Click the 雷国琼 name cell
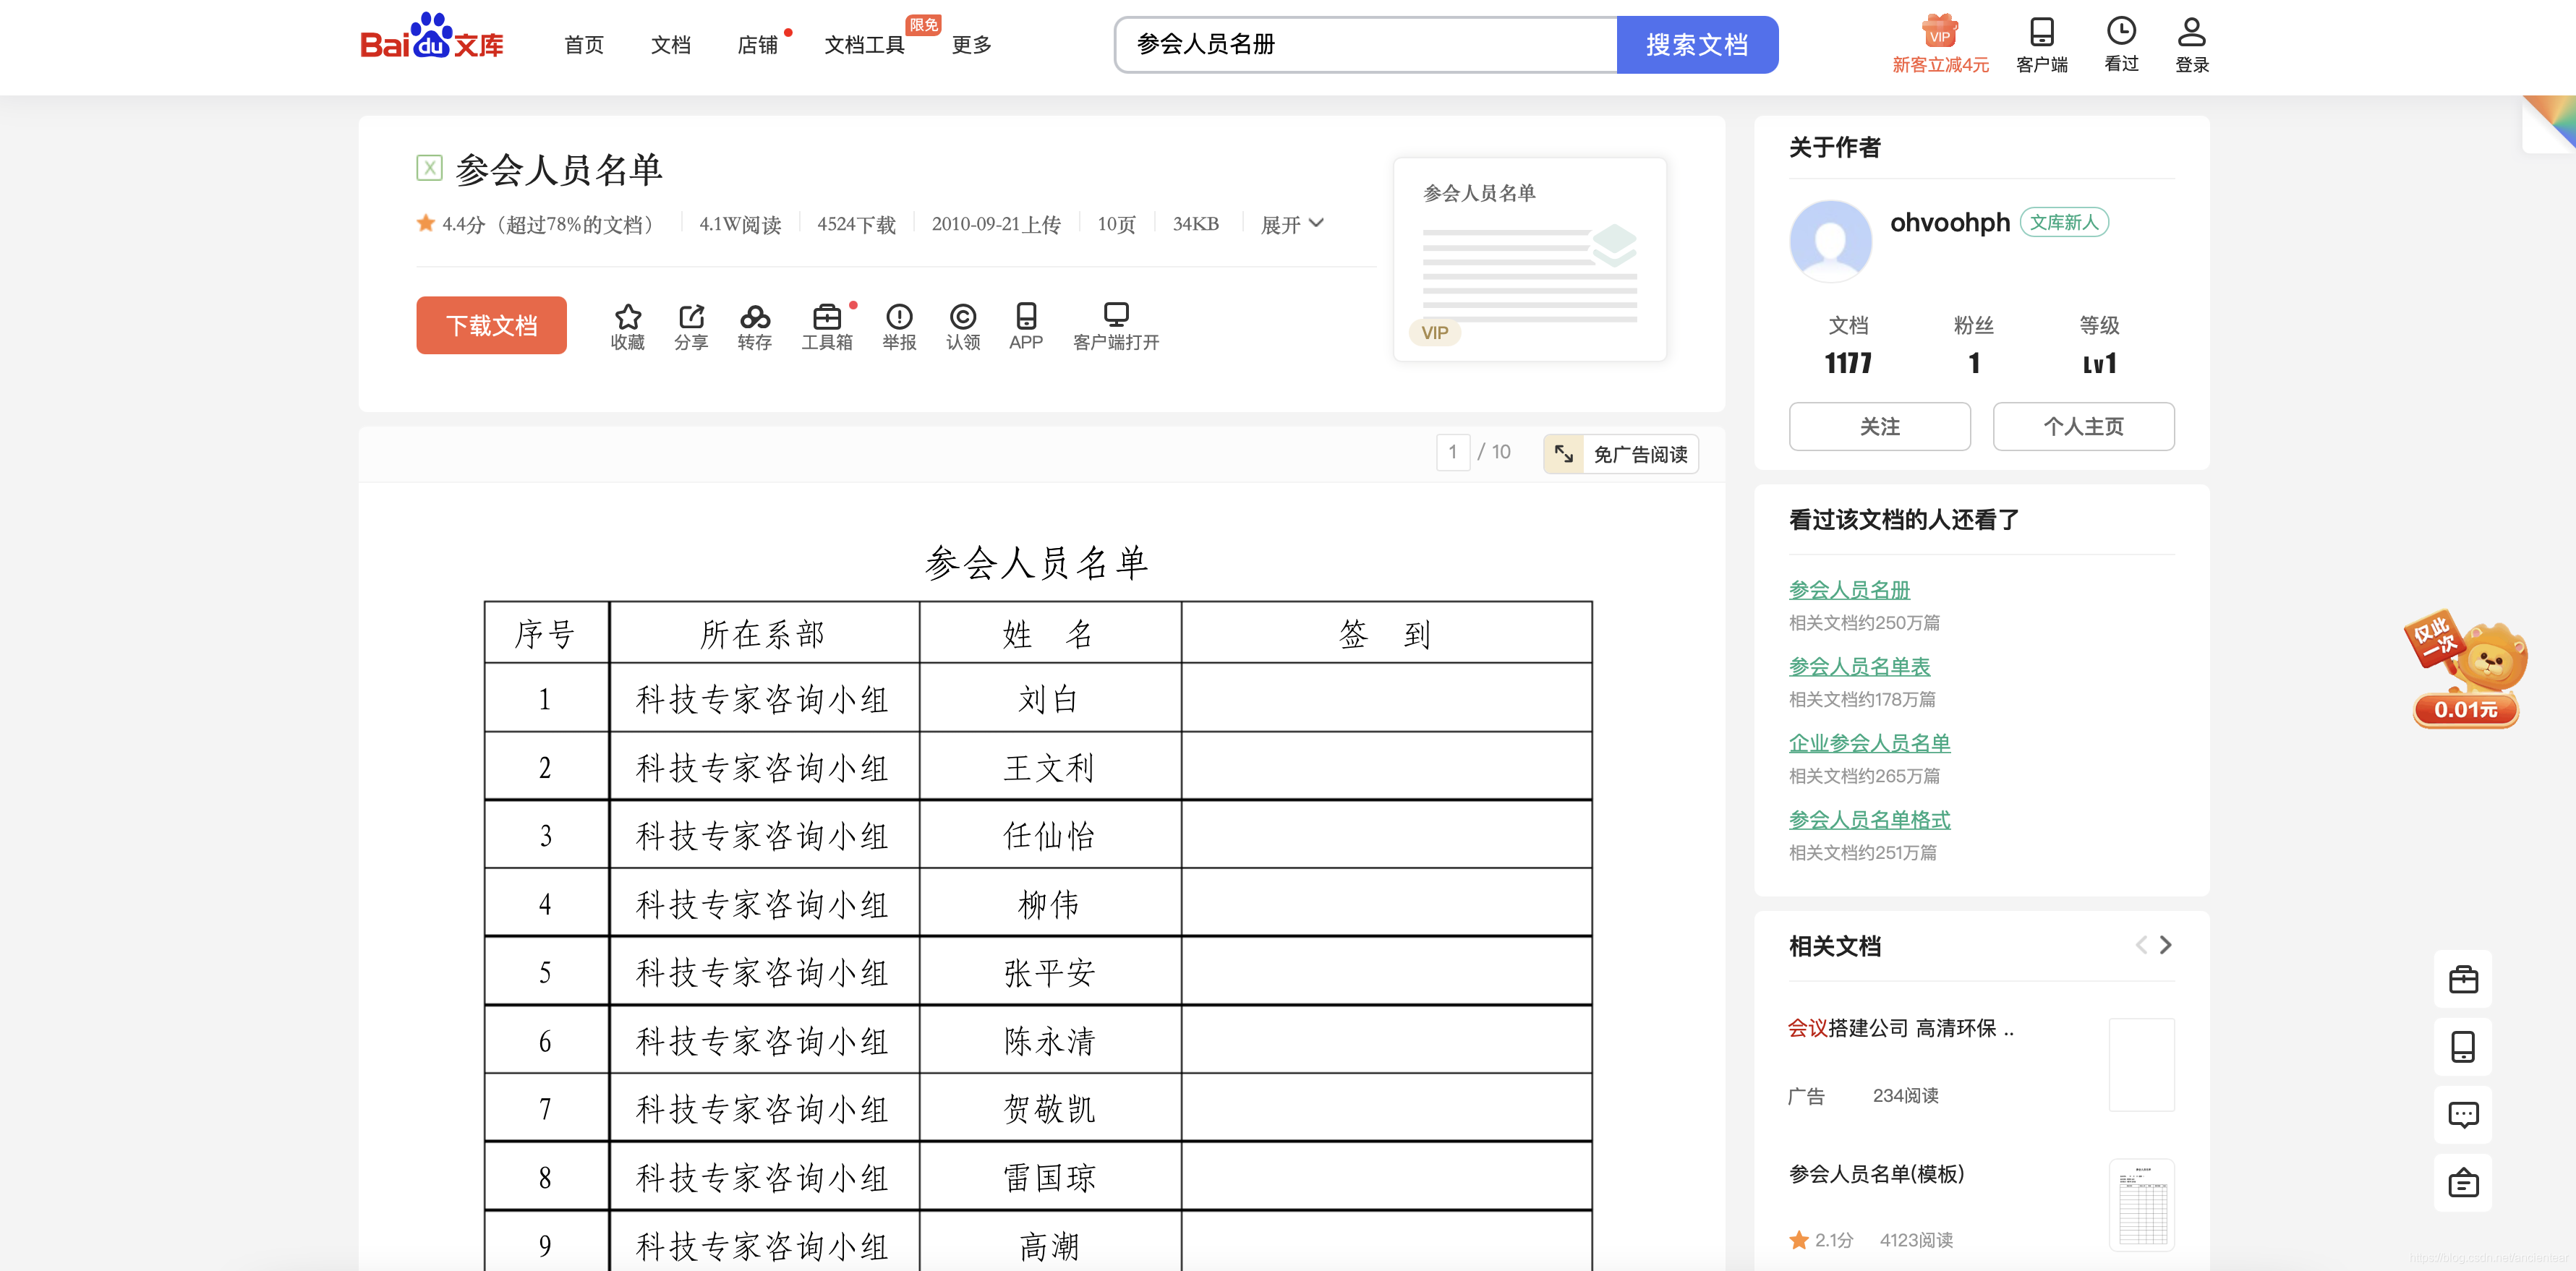This screenshot has height=1271, width=2576. (x=1049, y=1178)
